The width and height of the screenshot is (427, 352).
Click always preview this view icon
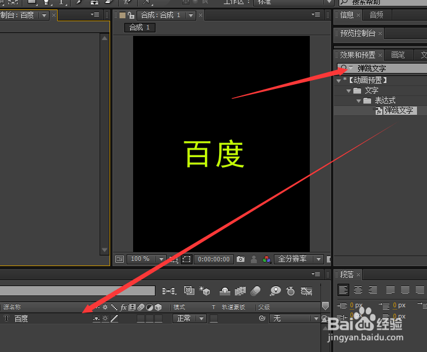point(120,259)
